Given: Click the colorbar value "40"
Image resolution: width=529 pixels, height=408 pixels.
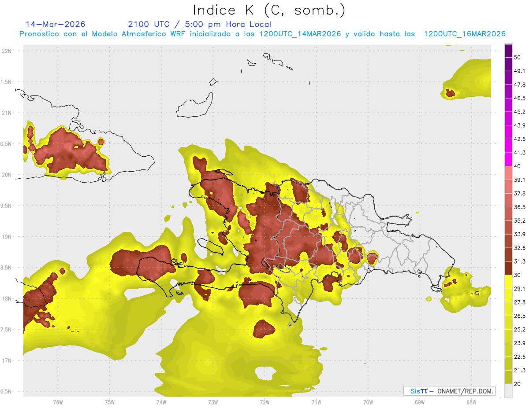Looking at the screenshot, I should coord(518,166).
